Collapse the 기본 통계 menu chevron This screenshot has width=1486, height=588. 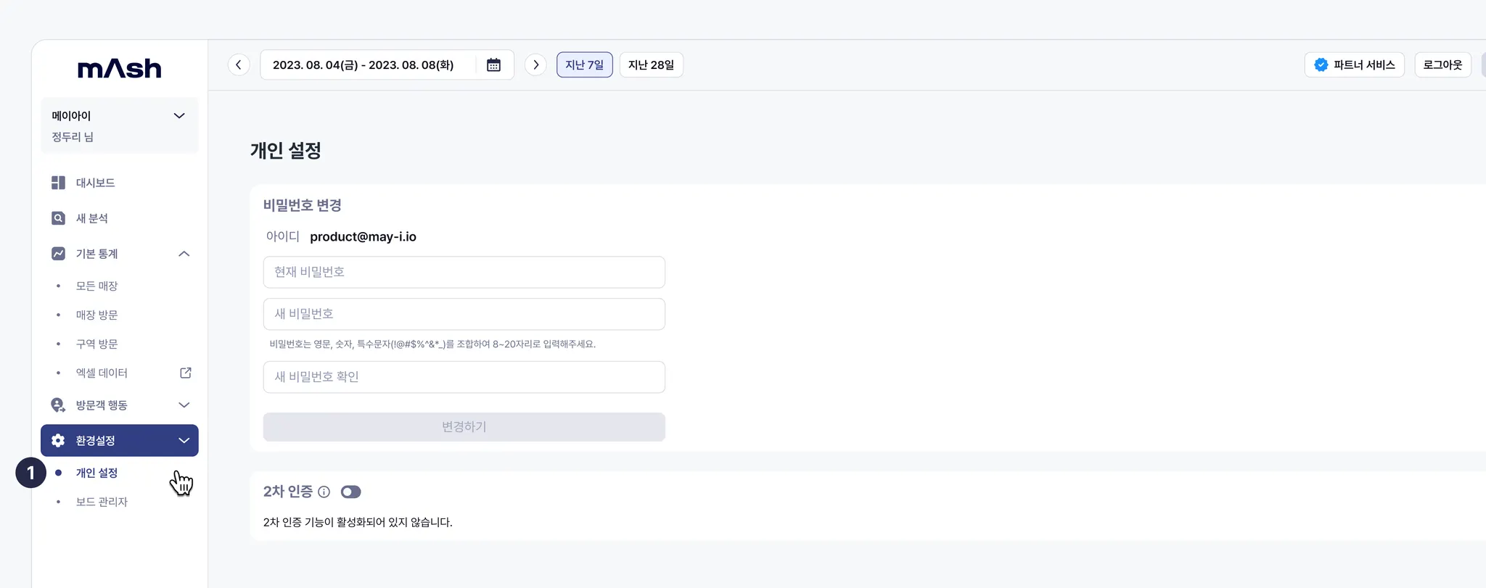tap(184, 254)
